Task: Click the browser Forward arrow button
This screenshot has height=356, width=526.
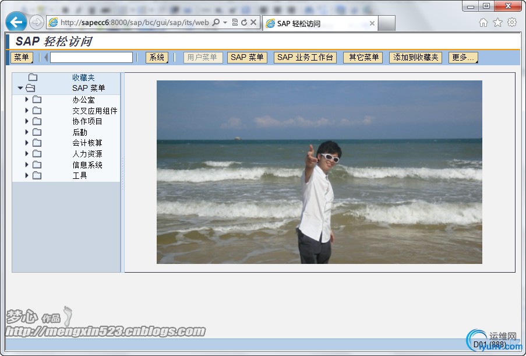Action: [36, 23]
